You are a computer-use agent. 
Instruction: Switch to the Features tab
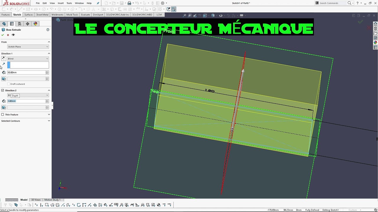6,14
